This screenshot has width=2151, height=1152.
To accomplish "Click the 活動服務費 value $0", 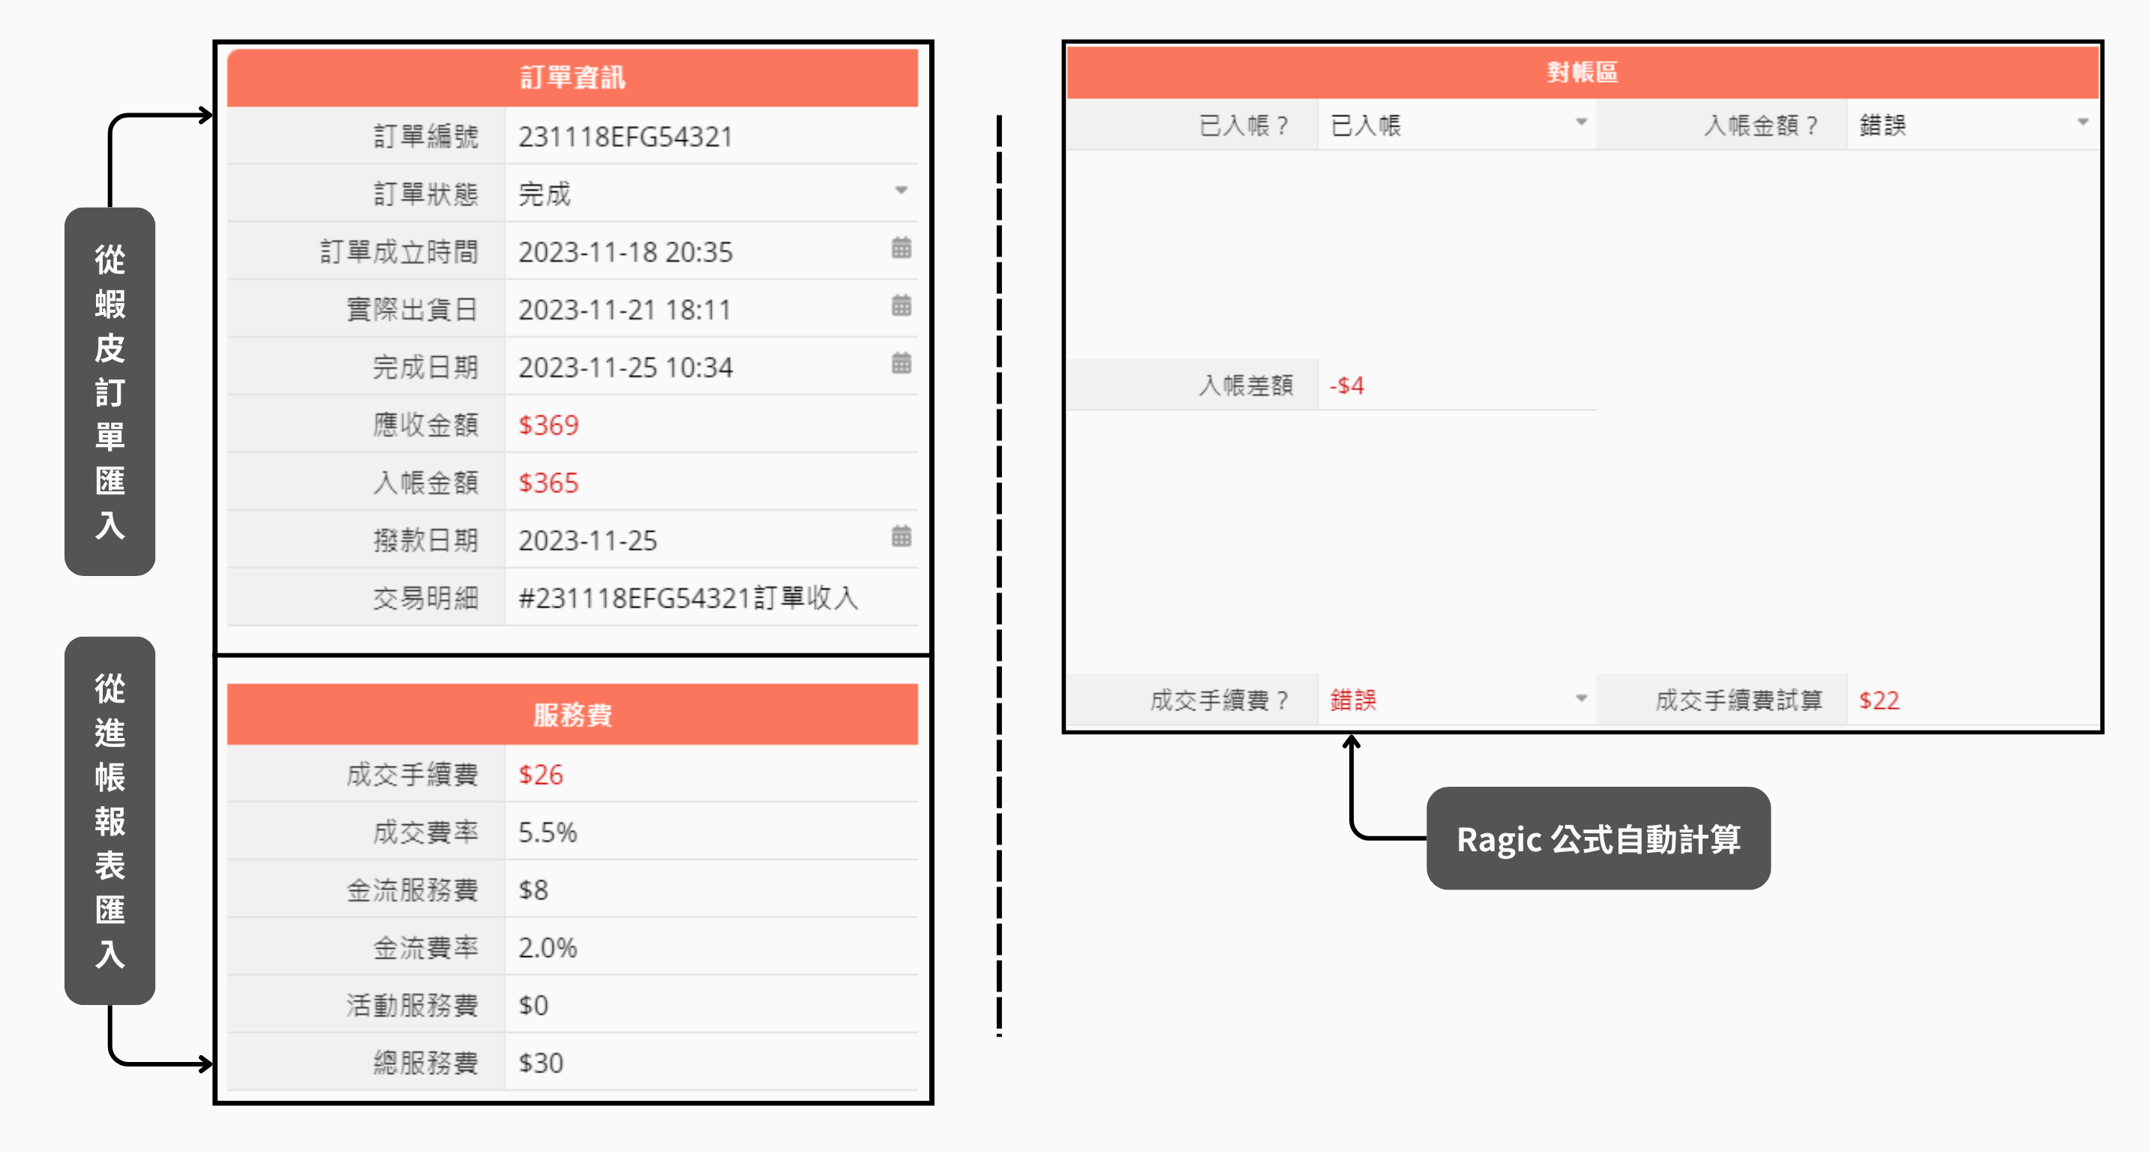I will (533, 1004).
